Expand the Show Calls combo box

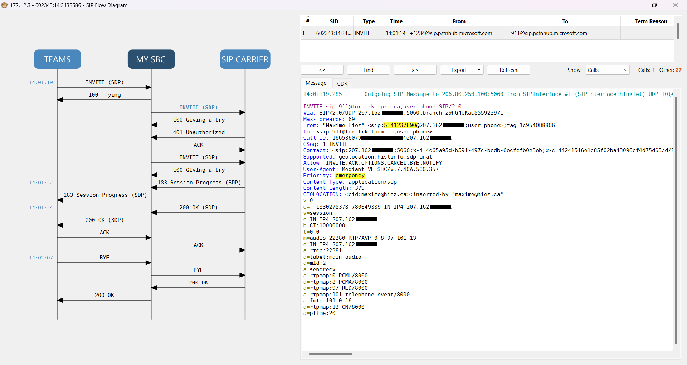click(x=608, y=70)
